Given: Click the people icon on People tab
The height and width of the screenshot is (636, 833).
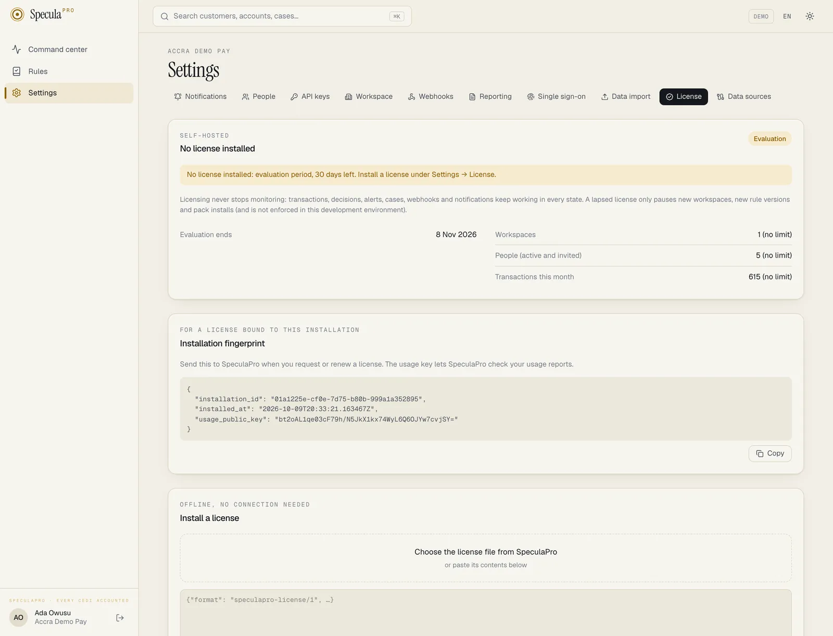Looking at the screenshot, I should point(246,97).
